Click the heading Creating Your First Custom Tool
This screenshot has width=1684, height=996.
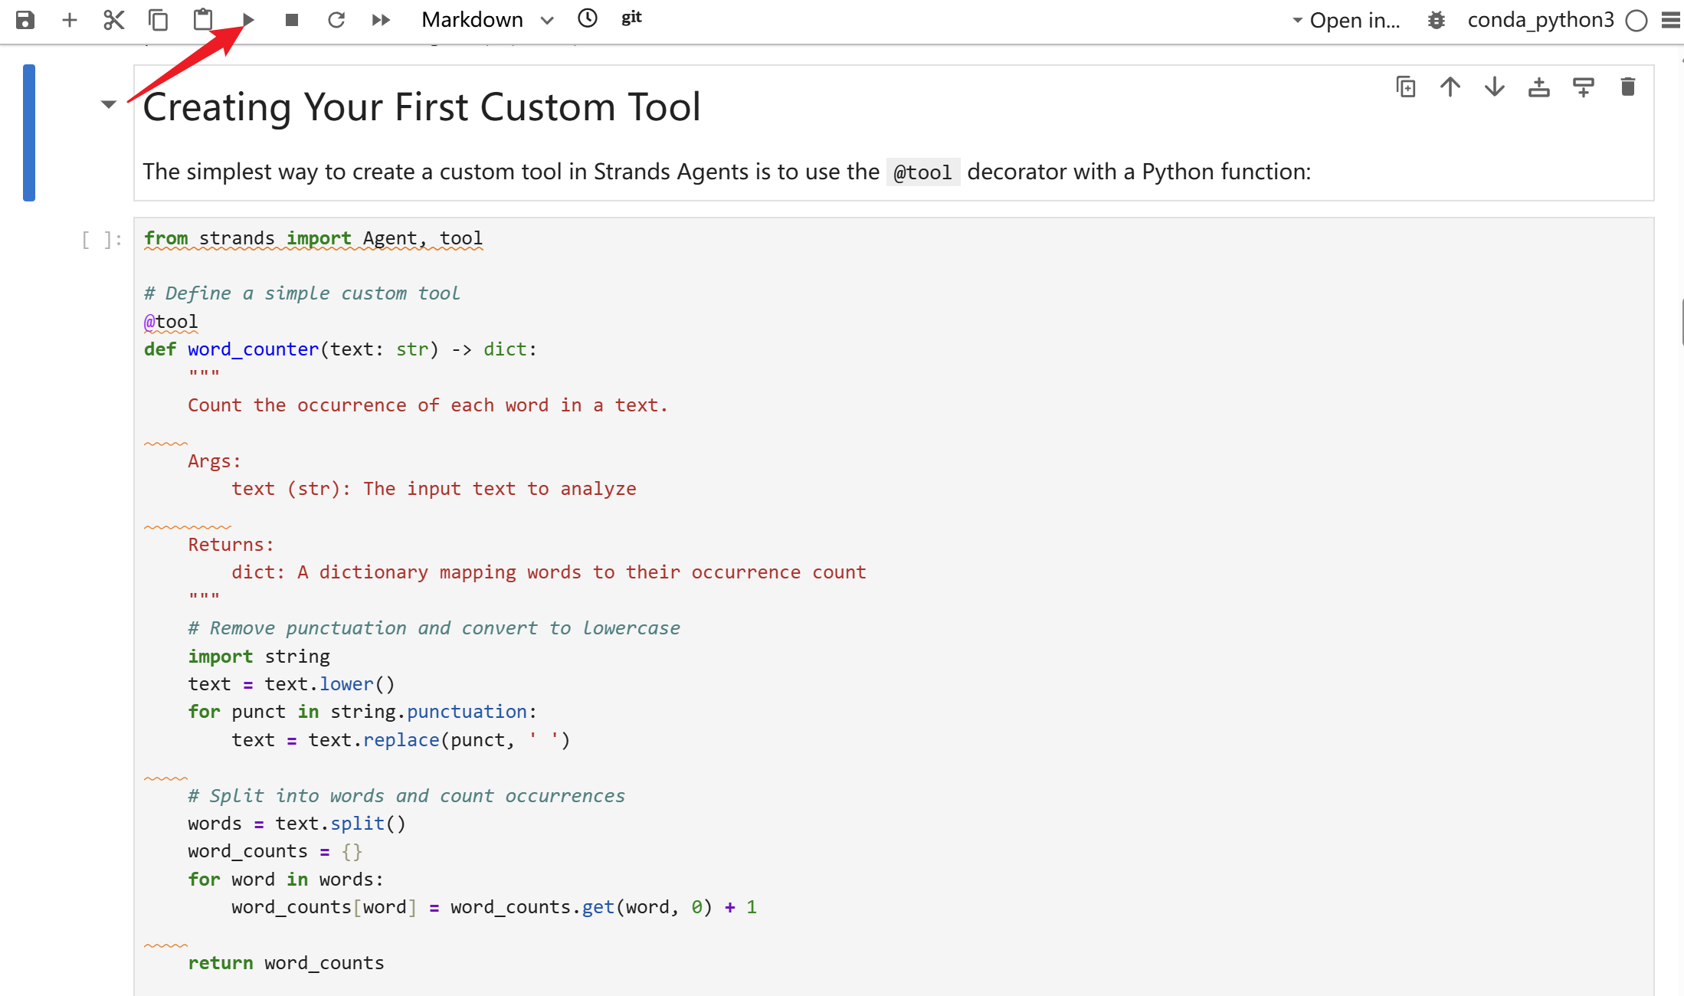pos(421,106)
